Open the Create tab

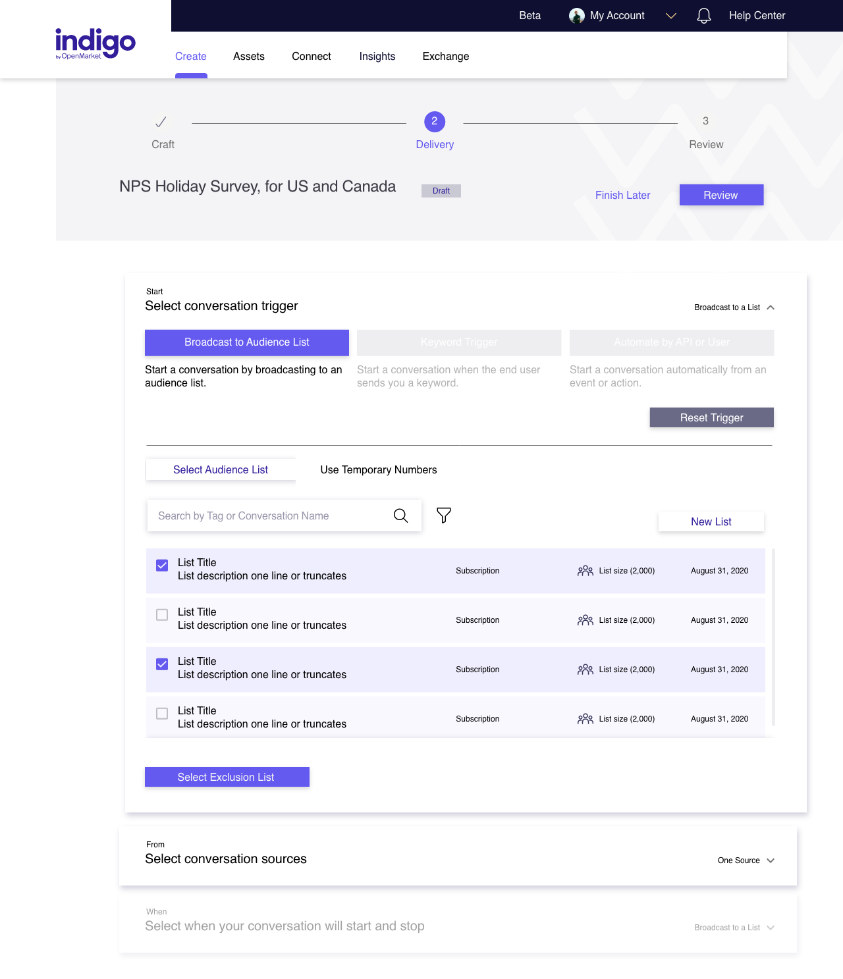pyautogui.click(x=191, y=57)
